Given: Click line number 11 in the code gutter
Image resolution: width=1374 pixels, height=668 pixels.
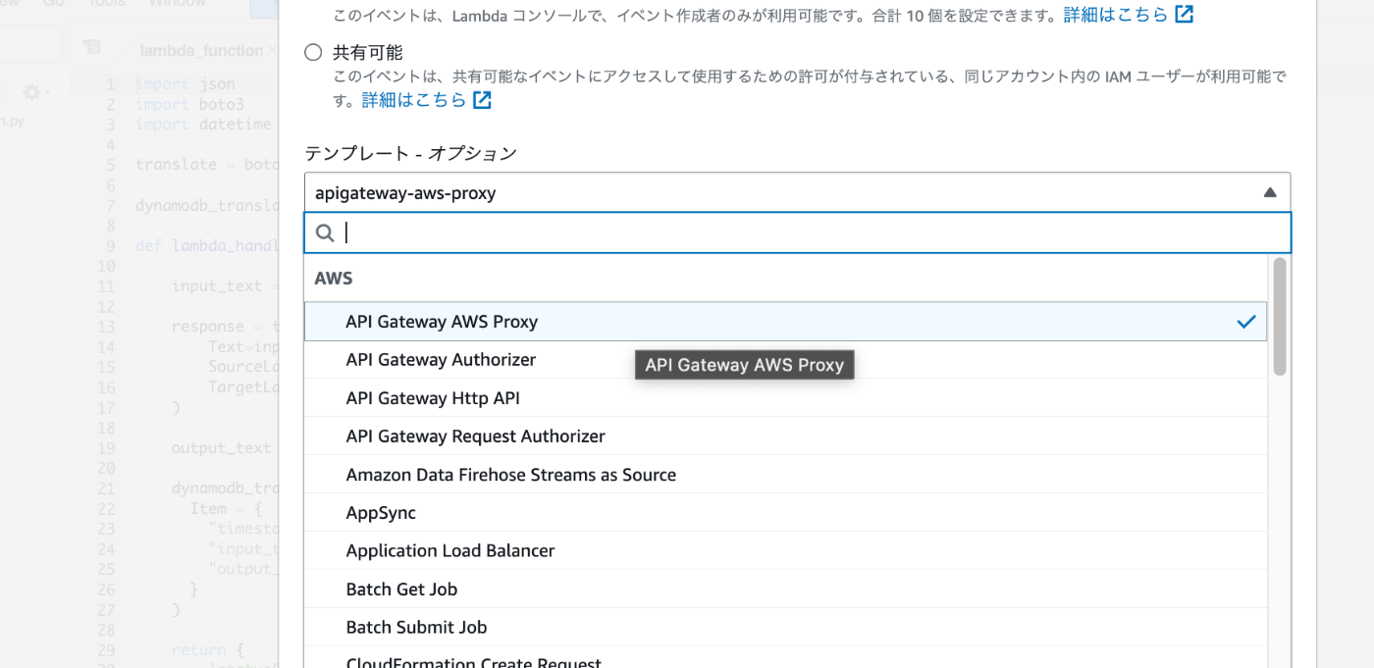Looking at the screenshot, I should click(107, 286).
